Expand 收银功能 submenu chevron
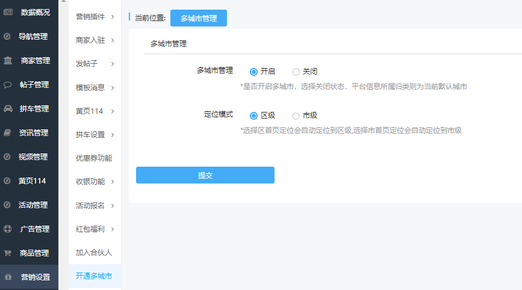This screenshot has width=522, height=290. [113, 182]
